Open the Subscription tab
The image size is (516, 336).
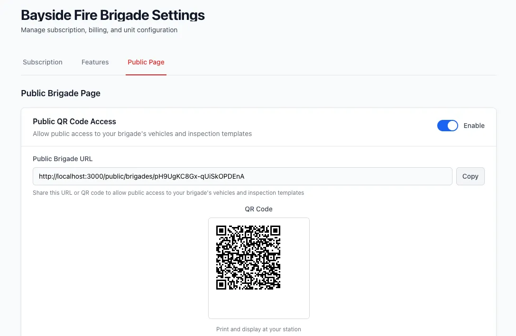coord(43,62)
